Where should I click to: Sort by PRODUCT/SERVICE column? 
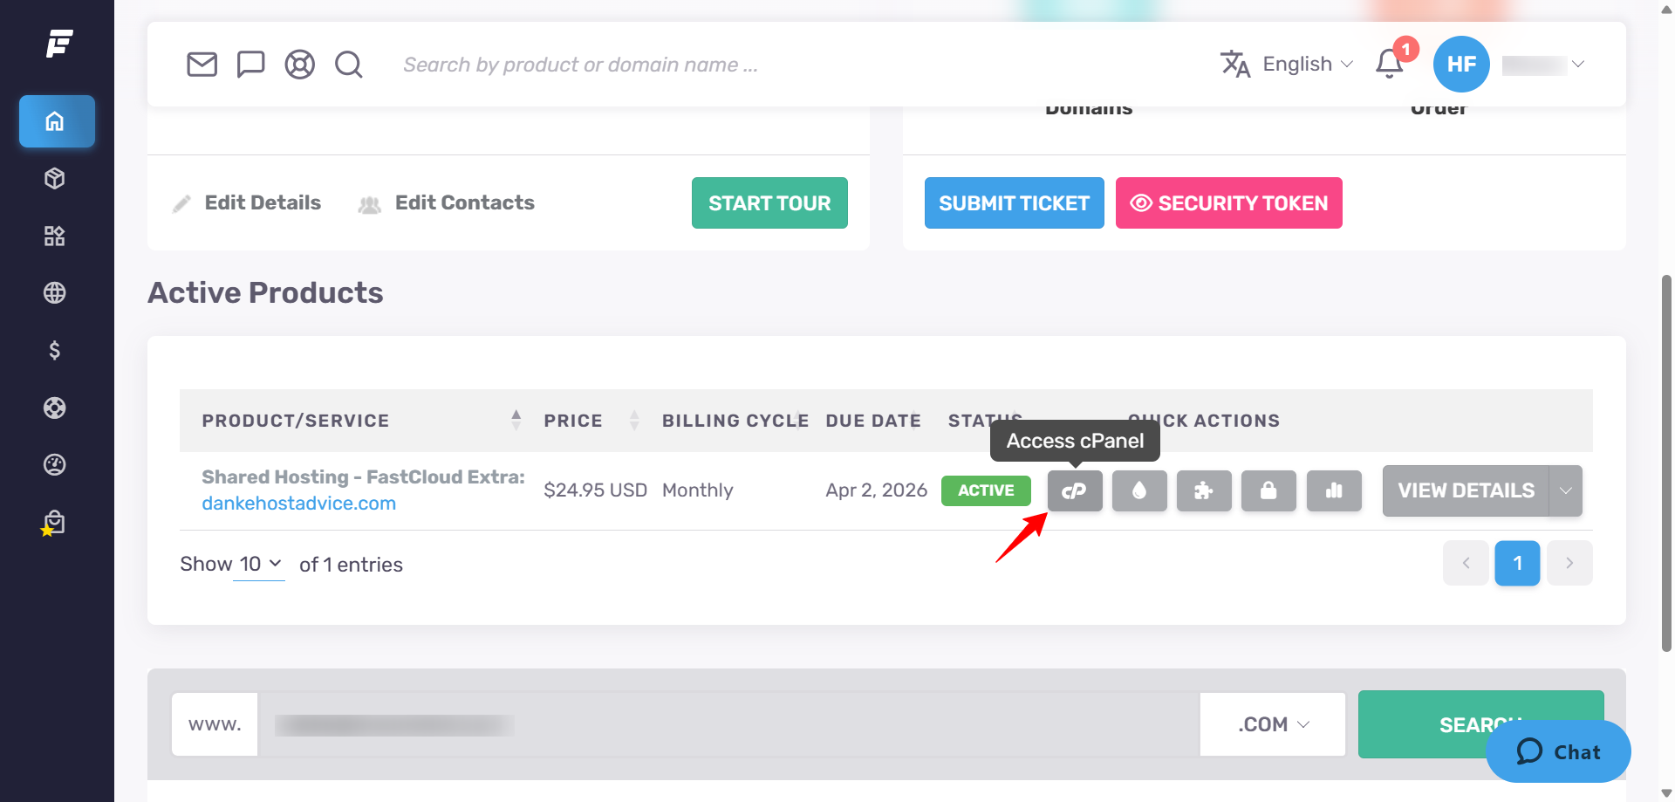361,421
